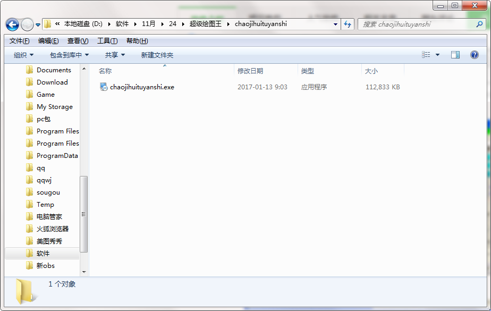This screenshot has width=491, height=311.
Task: Click the Forward navigation arrow button
Action: (x=27, y=24)
